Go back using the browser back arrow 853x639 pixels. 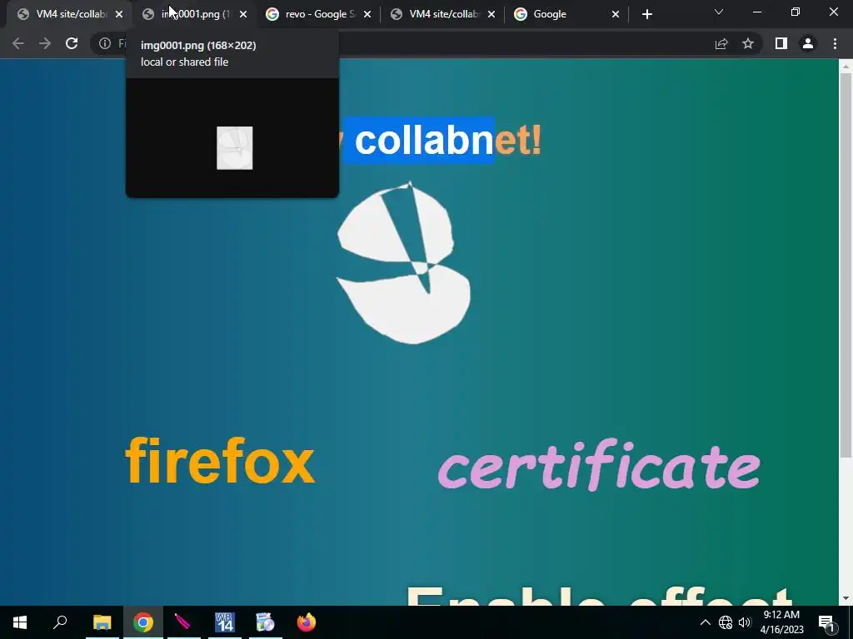pos(18,43)
